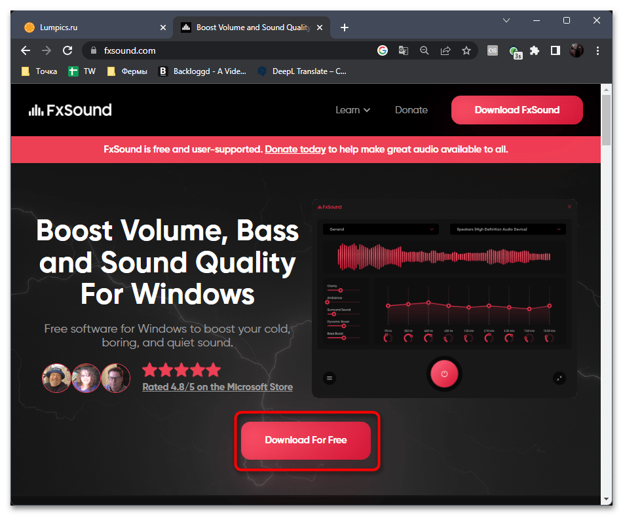Viewport: 623px width, 516px height.
Task: Follow the Donate today link
Action: click(295, 149)
